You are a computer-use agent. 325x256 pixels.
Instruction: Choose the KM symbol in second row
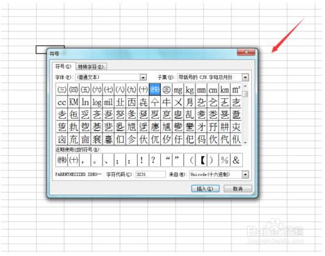point(74,102)
